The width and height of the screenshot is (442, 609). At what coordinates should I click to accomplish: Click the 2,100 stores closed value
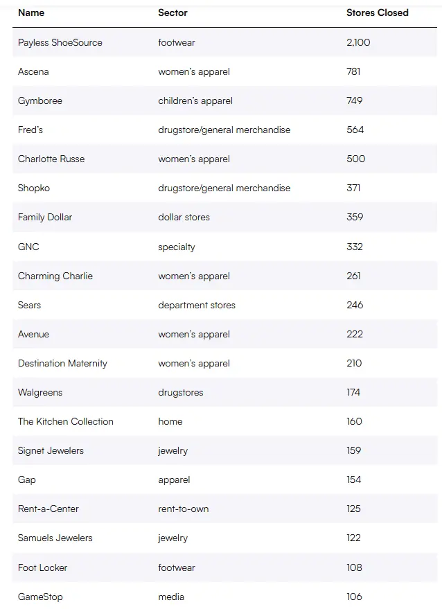(x=358, y=42)
